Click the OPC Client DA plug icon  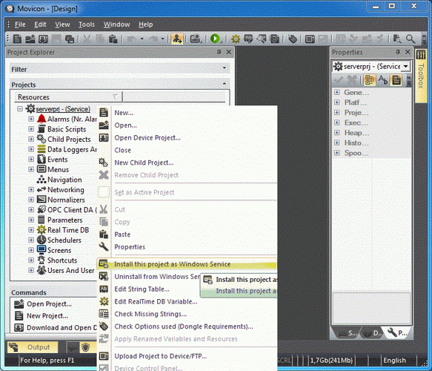tap(41, 210)
